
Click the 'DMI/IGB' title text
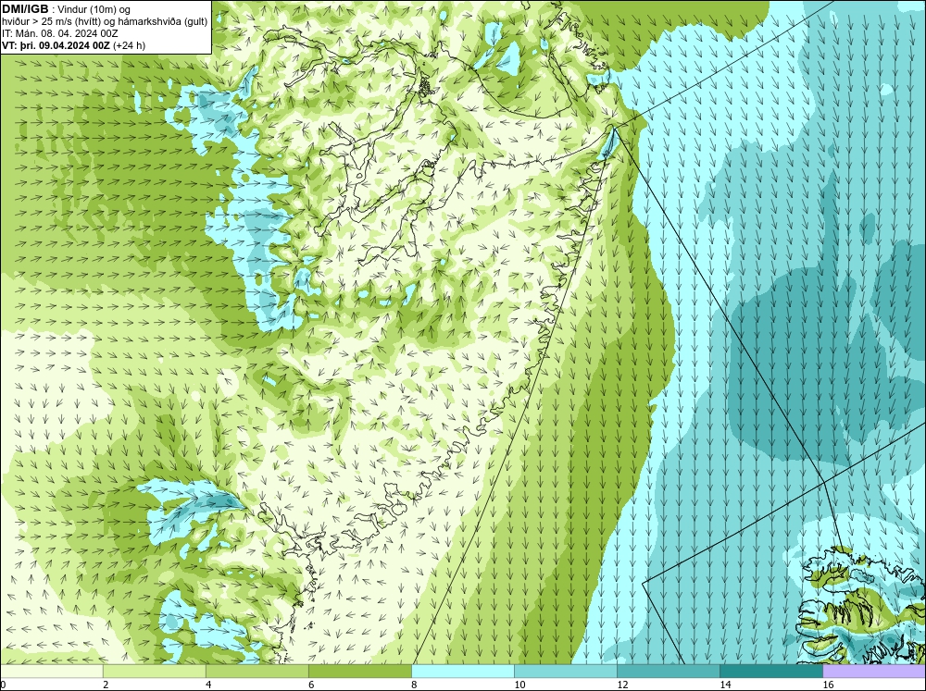(x=25, y=9)
